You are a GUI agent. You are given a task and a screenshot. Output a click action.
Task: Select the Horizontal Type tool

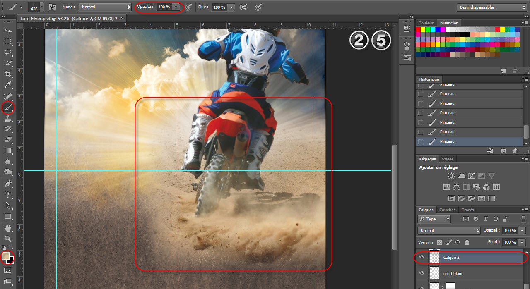click(8, 194)
